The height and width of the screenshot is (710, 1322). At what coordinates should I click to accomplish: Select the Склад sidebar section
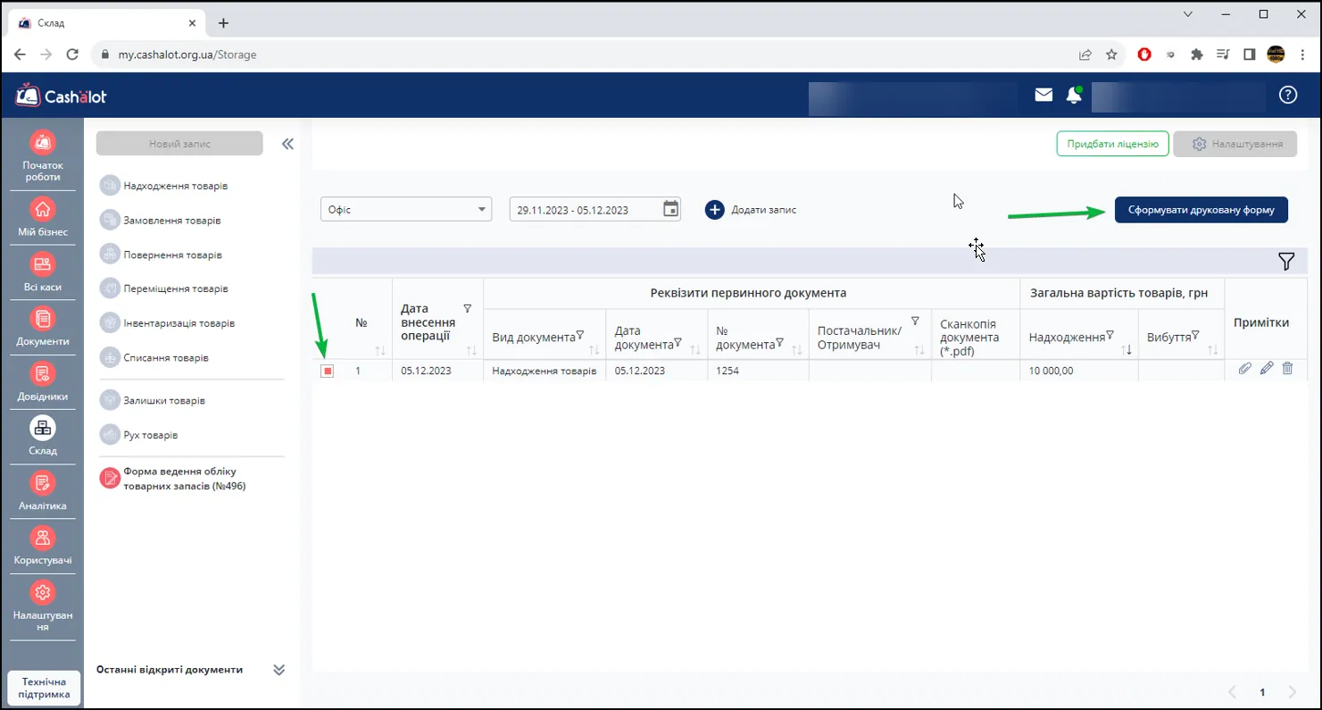point(43,438)
